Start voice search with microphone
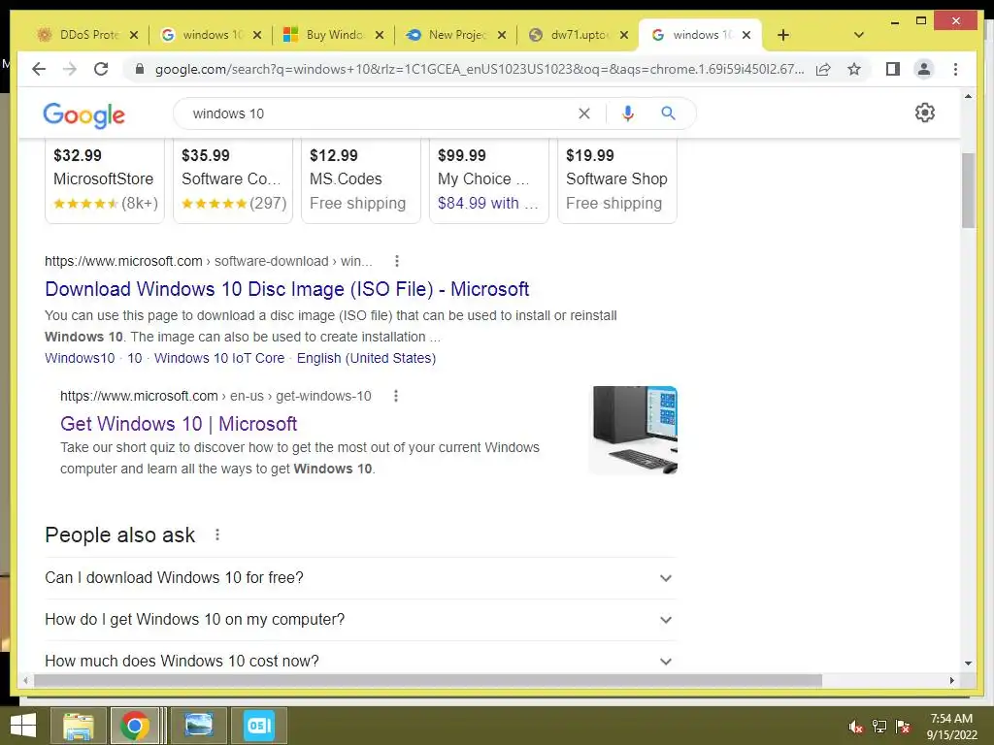 point(628,113)
